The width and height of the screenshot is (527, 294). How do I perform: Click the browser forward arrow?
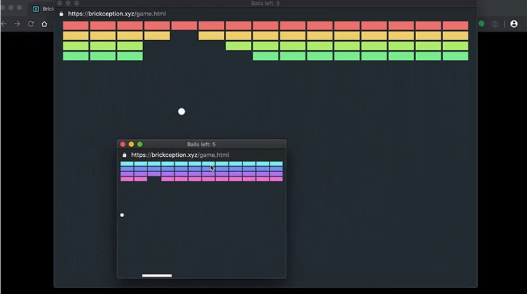(17, 24)
